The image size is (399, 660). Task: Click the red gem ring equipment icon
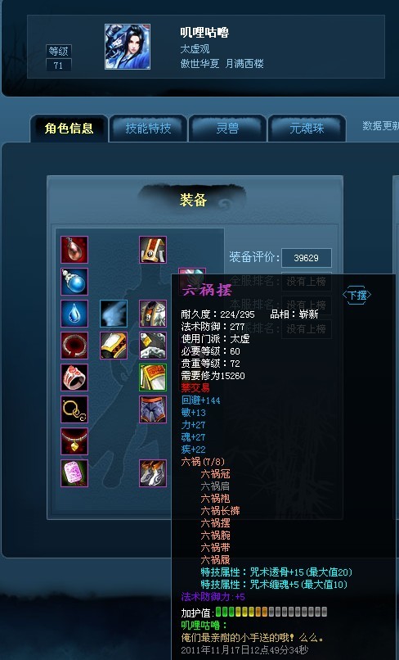(74, 377)
